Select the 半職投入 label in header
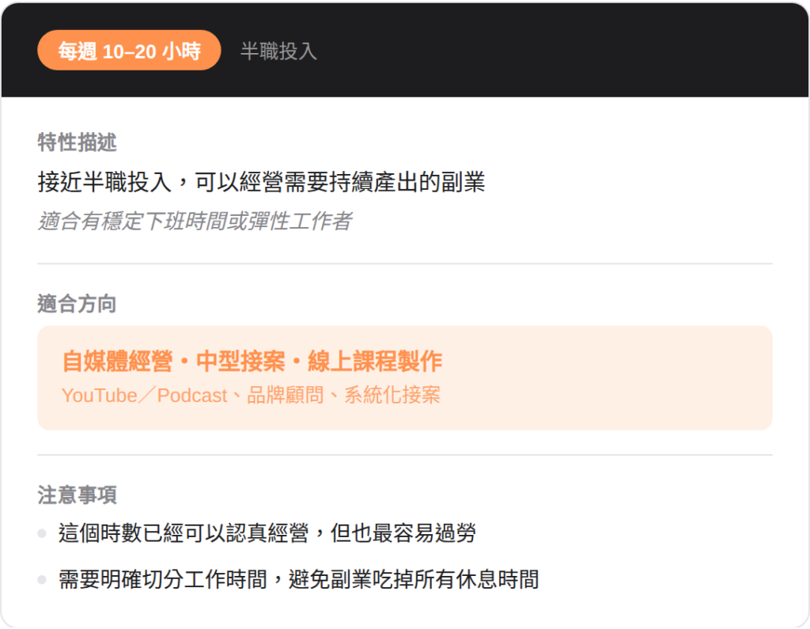810x629 pixels. [278, 51]
